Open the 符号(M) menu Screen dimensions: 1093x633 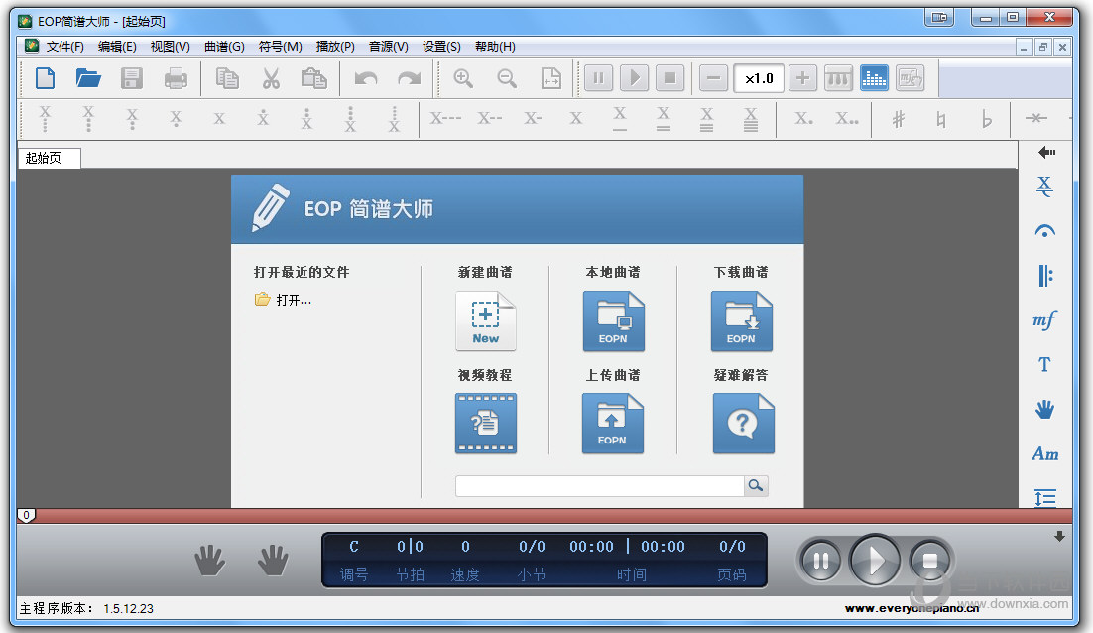(280, 46)
